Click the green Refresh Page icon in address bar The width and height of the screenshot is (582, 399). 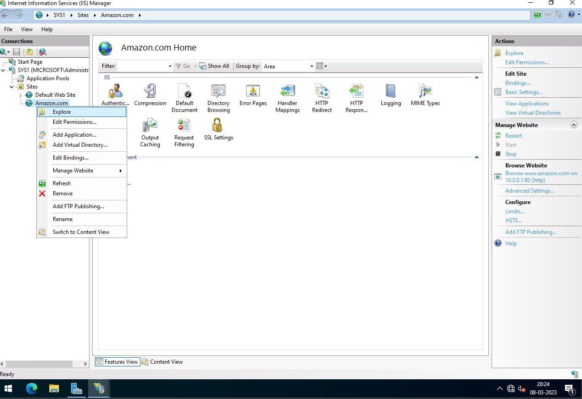(x=537, y=15)
